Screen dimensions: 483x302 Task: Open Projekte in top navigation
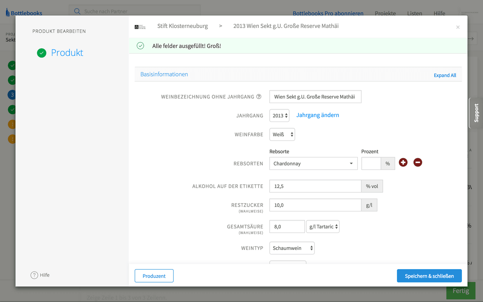coord(385,13)
